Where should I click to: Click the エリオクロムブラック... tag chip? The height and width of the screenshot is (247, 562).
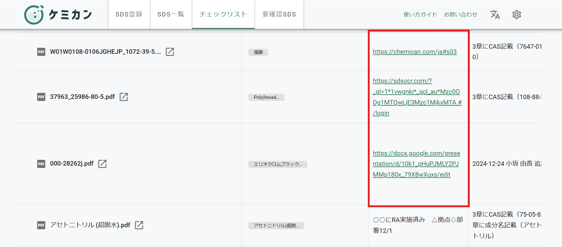(x=278, y=164)
